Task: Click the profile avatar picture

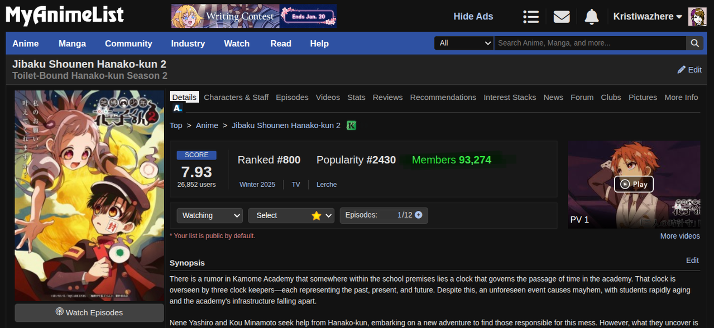Action: click(x=697, y=17)
